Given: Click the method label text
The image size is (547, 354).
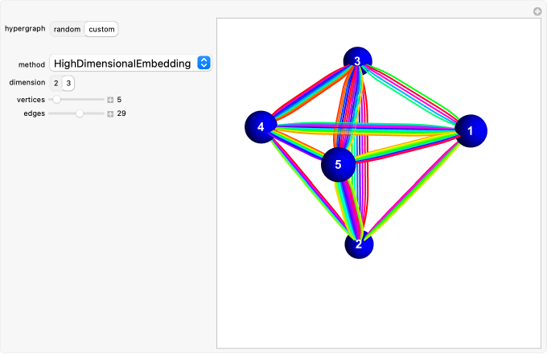Looking at the screenshot, I should (x=31, y=64).
